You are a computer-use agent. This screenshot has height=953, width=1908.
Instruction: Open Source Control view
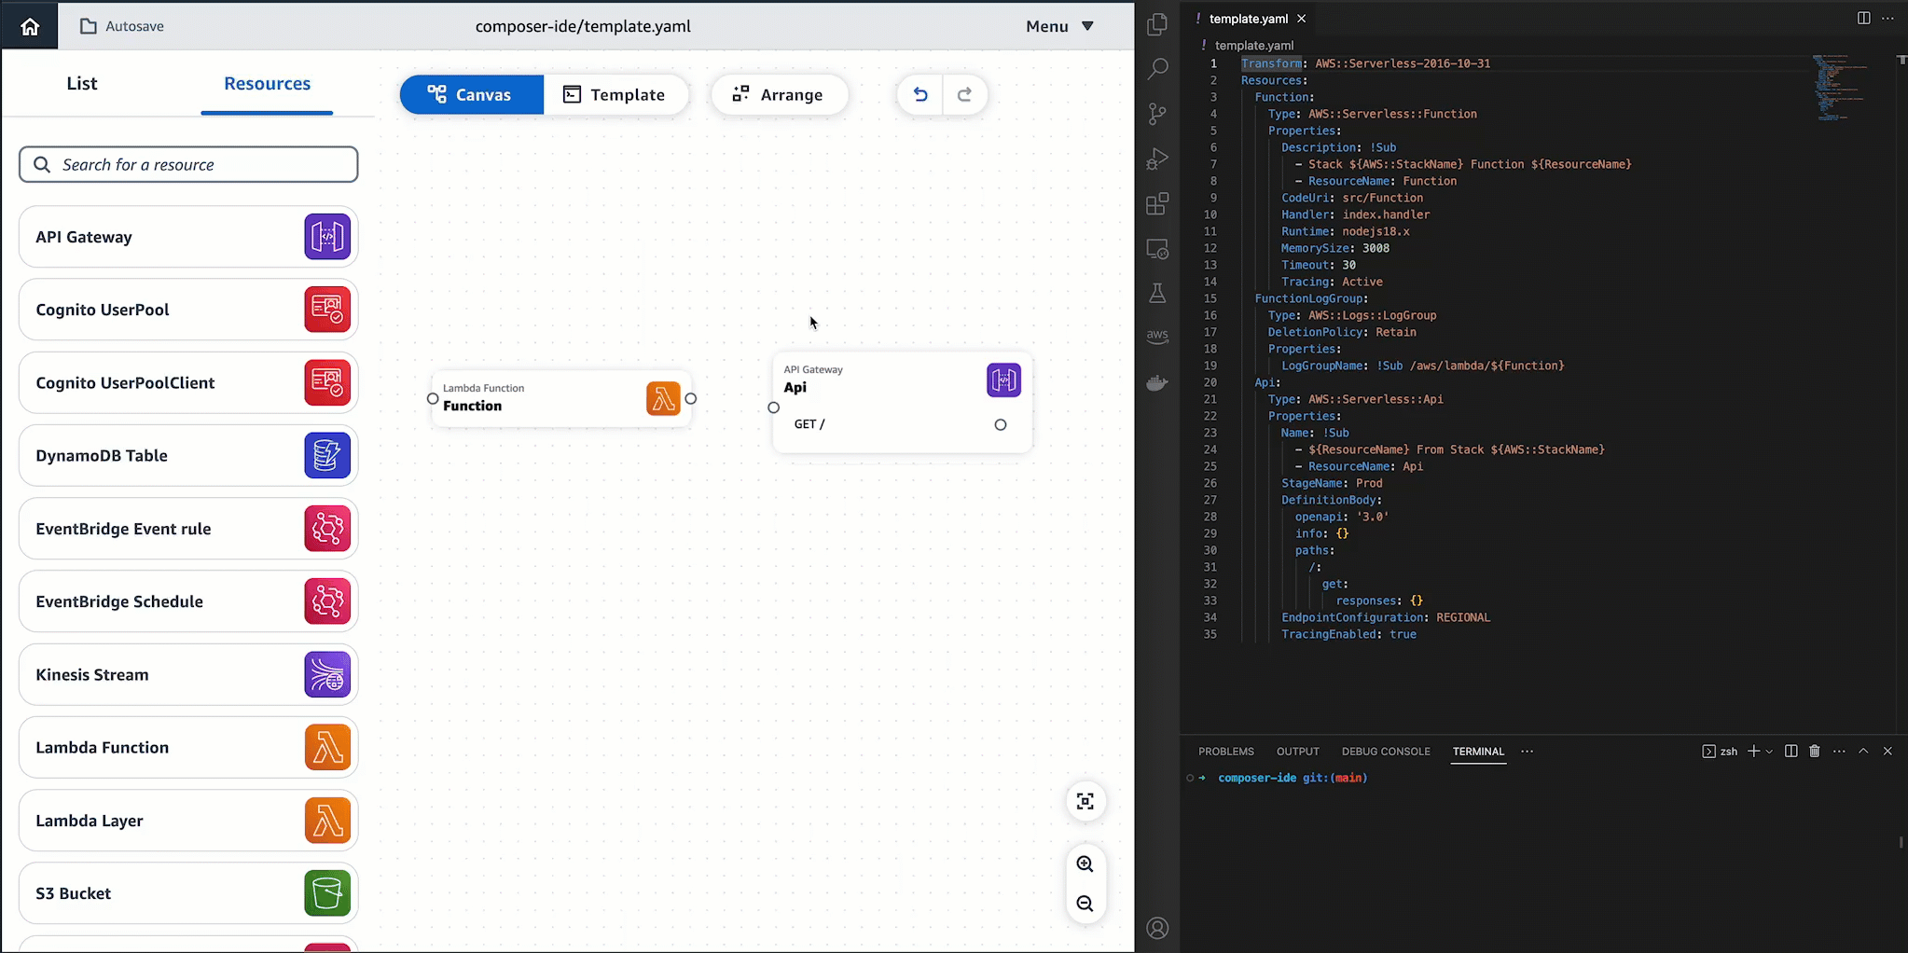coord(1156,114)
